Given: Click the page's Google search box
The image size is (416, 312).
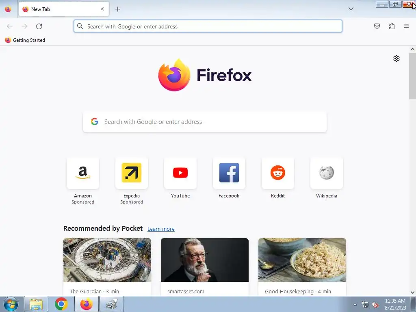Looking at the screenshot, I should click(205, 122).
